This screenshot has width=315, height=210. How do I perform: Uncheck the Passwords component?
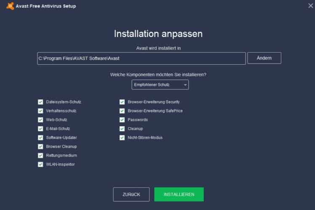(x=122, y=120)
